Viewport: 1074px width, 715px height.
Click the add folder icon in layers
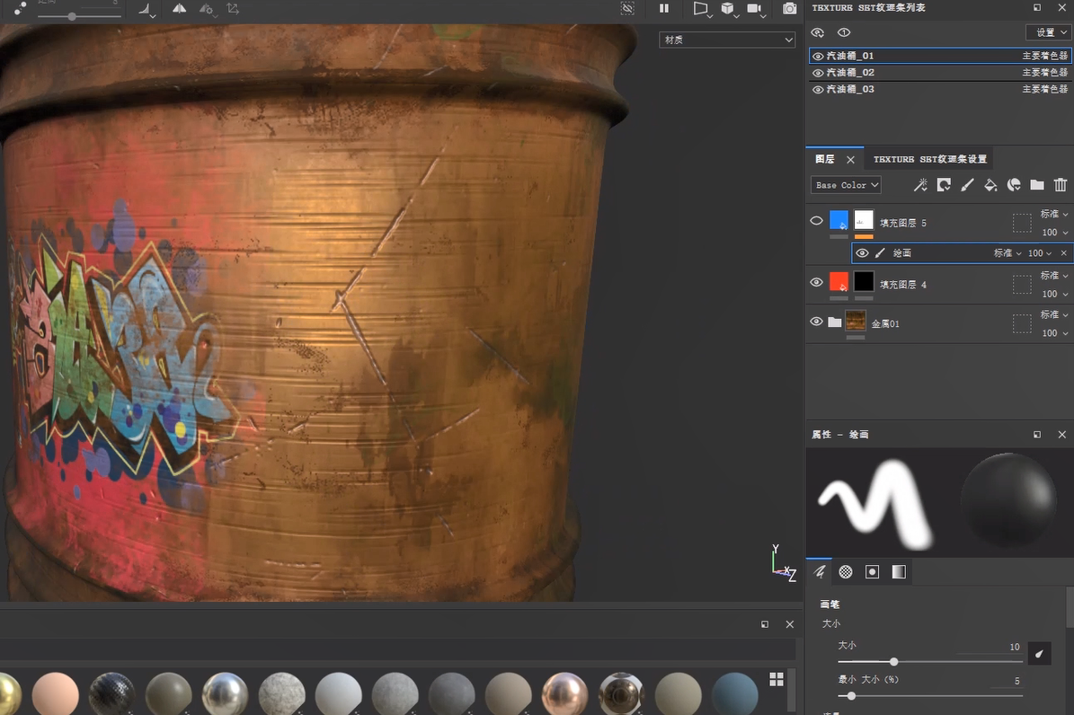coord(1037,185)
